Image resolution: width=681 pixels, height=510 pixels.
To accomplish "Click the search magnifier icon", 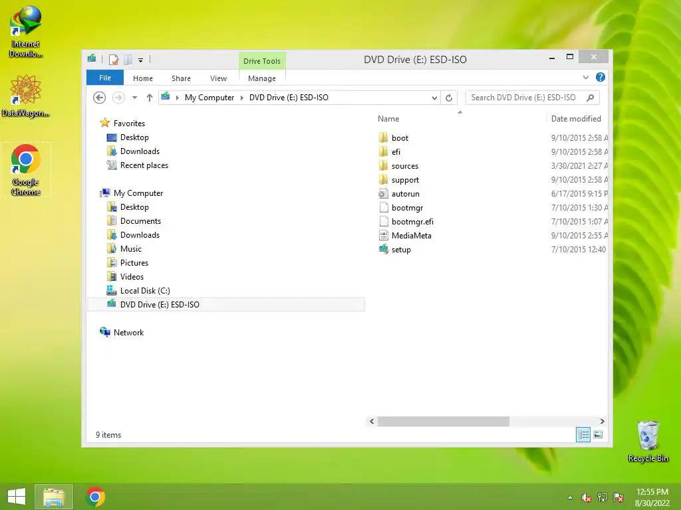I will point(590,98).
